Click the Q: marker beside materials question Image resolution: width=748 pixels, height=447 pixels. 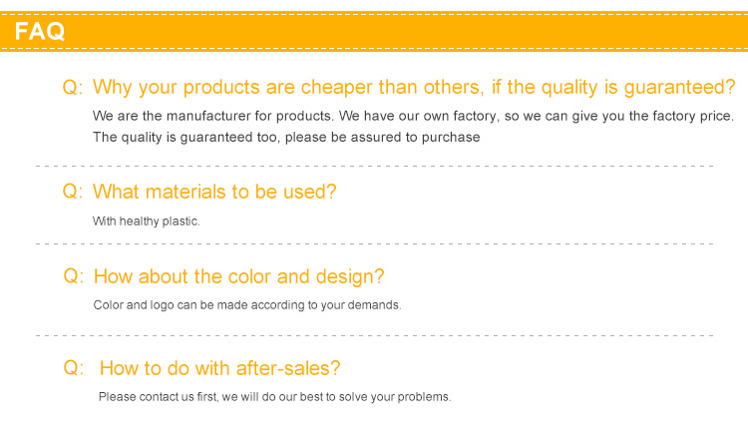point(73,192)
